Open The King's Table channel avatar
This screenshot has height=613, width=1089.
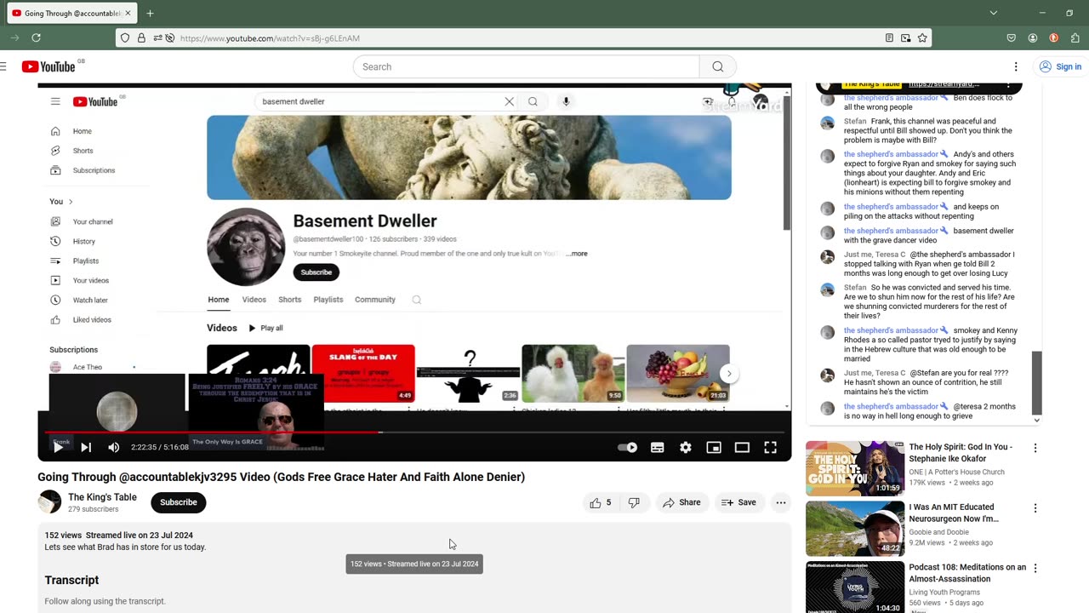[49, 502]
